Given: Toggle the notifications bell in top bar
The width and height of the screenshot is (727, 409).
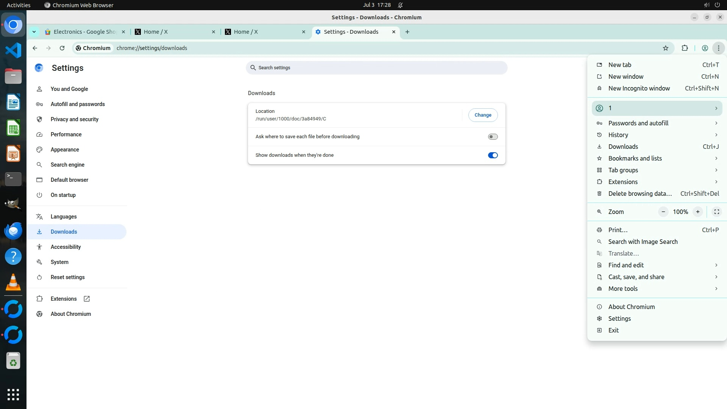Looking at the screenshot, I should (400, 5).
